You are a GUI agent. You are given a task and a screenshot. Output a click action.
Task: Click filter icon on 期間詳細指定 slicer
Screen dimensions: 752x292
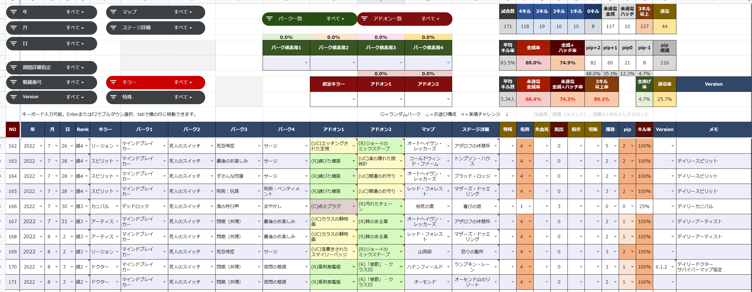pyautogui.click(x=13, y=67)
